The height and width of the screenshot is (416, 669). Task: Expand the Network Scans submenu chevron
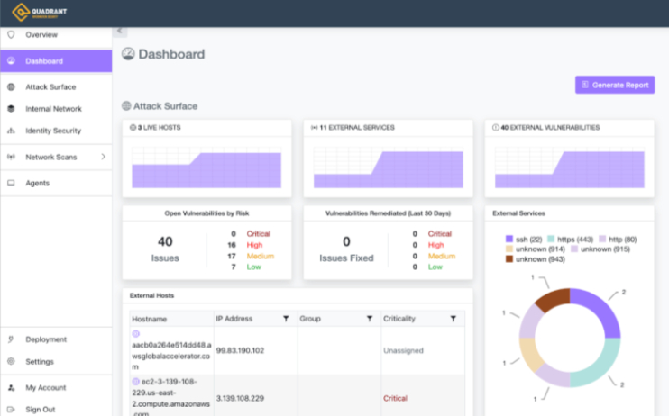click(103, 157)
